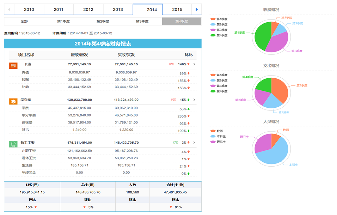Click the 一卡通 orange card icon
This screenshot has width=337, height=215.
tap(13, 65)
